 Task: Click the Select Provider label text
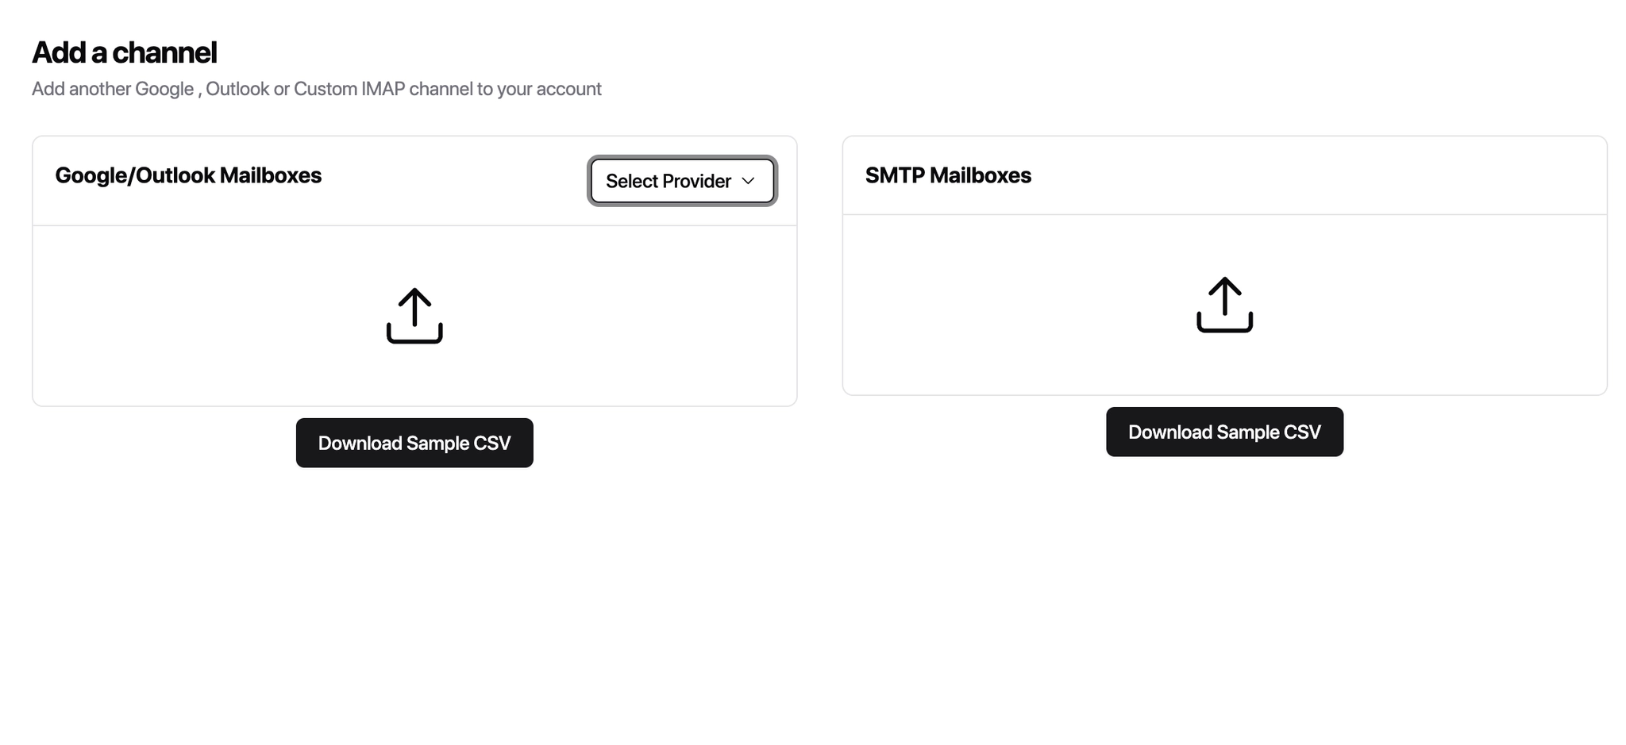[668, 181]
